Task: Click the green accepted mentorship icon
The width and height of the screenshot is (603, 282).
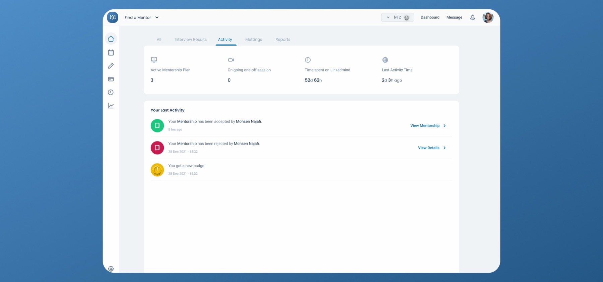Action: [x=157, y=126]
